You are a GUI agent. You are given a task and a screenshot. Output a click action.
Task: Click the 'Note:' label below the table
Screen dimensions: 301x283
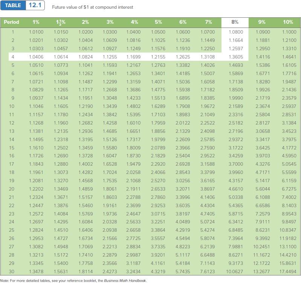click(5, 281)
